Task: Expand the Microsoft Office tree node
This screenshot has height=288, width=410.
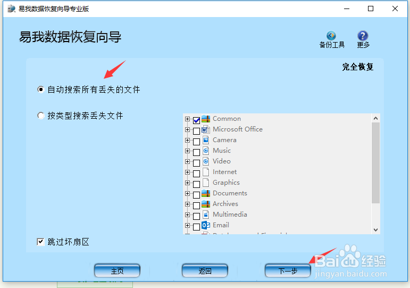Action: 187,129
